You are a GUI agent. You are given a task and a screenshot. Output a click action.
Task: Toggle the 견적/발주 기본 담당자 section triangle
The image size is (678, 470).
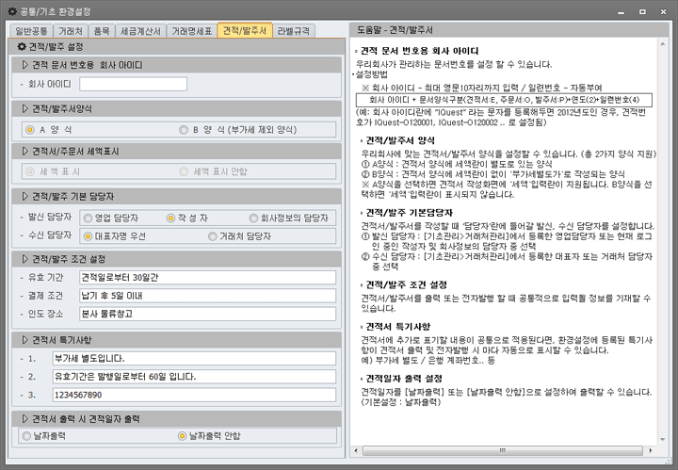(x=24, y=196)
